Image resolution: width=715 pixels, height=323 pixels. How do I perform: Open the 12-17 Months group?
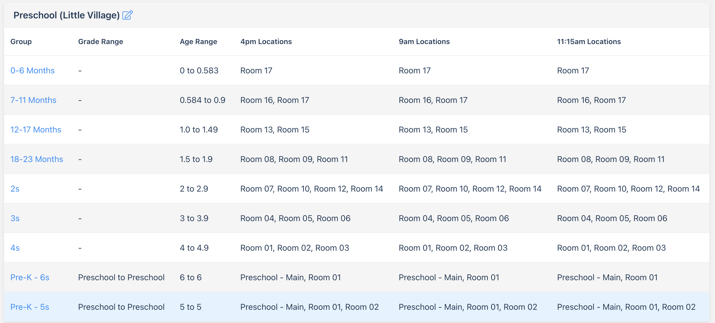pyautogui.click(x=36, y=130)
